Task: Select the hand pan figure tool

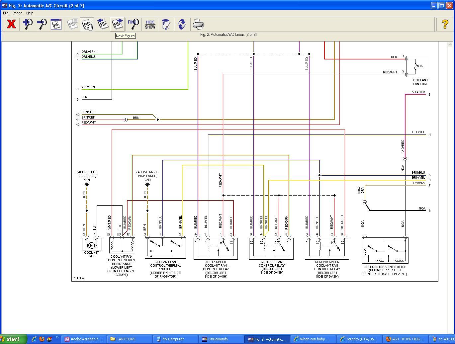Action: coord(87,24)
